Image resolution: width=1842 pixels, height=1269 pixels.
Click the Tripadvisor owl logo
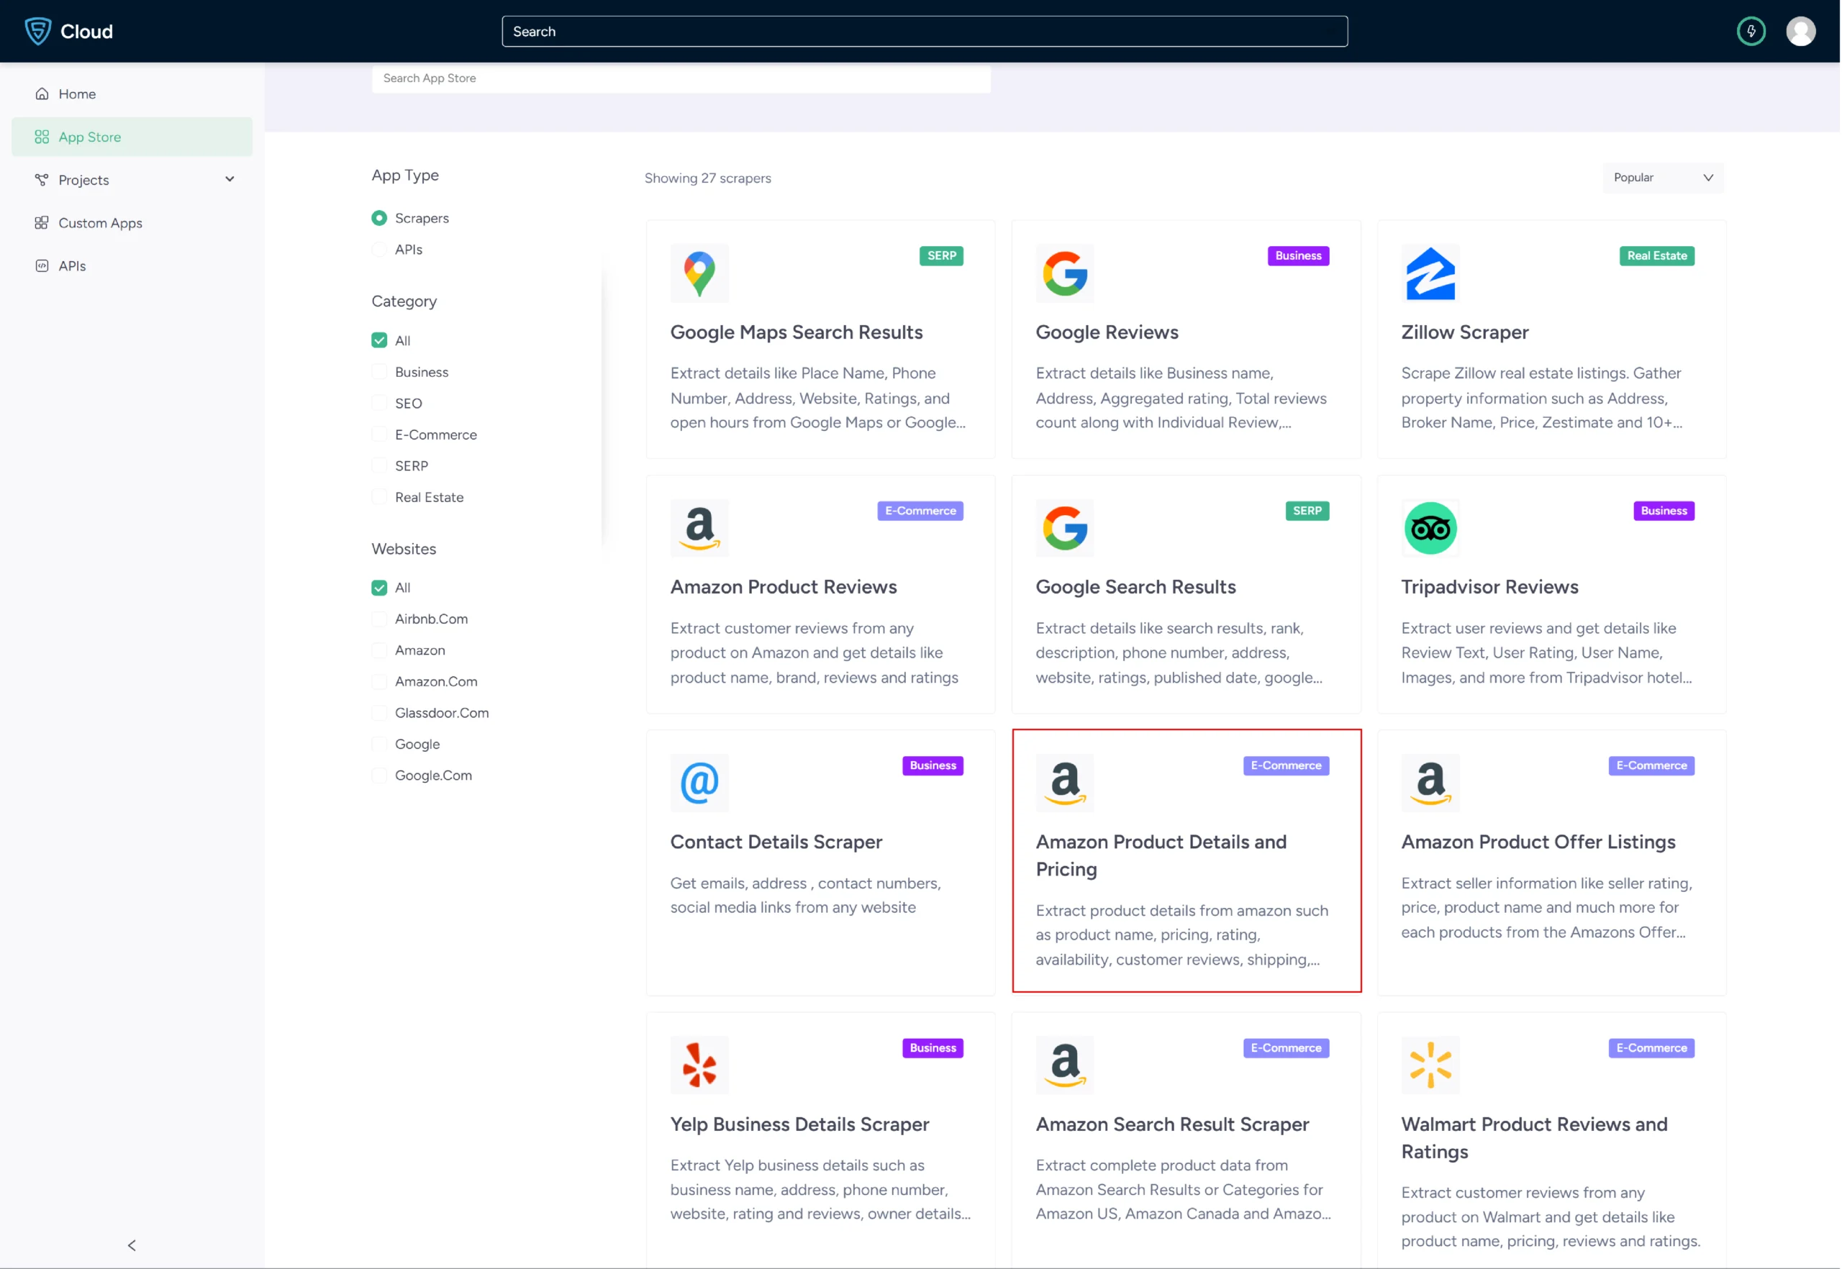click(1430, 528)
